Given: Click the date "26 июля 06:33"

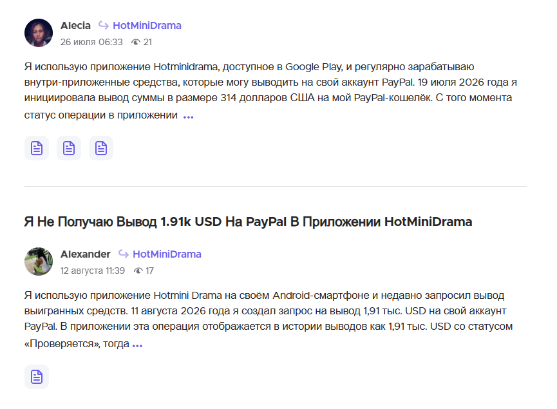Looking at the screenshot, I should pos(91,43).
